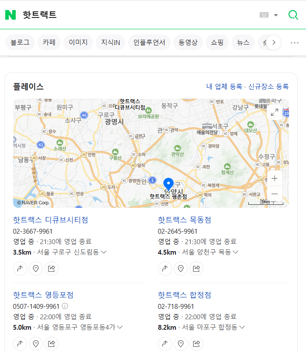Show 합정점 location on map
This screenshot has height=352, width=306.
click(x=181, y=343)
